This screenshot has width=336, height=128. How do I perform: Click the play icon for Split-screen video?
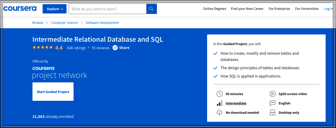point(272,94)
